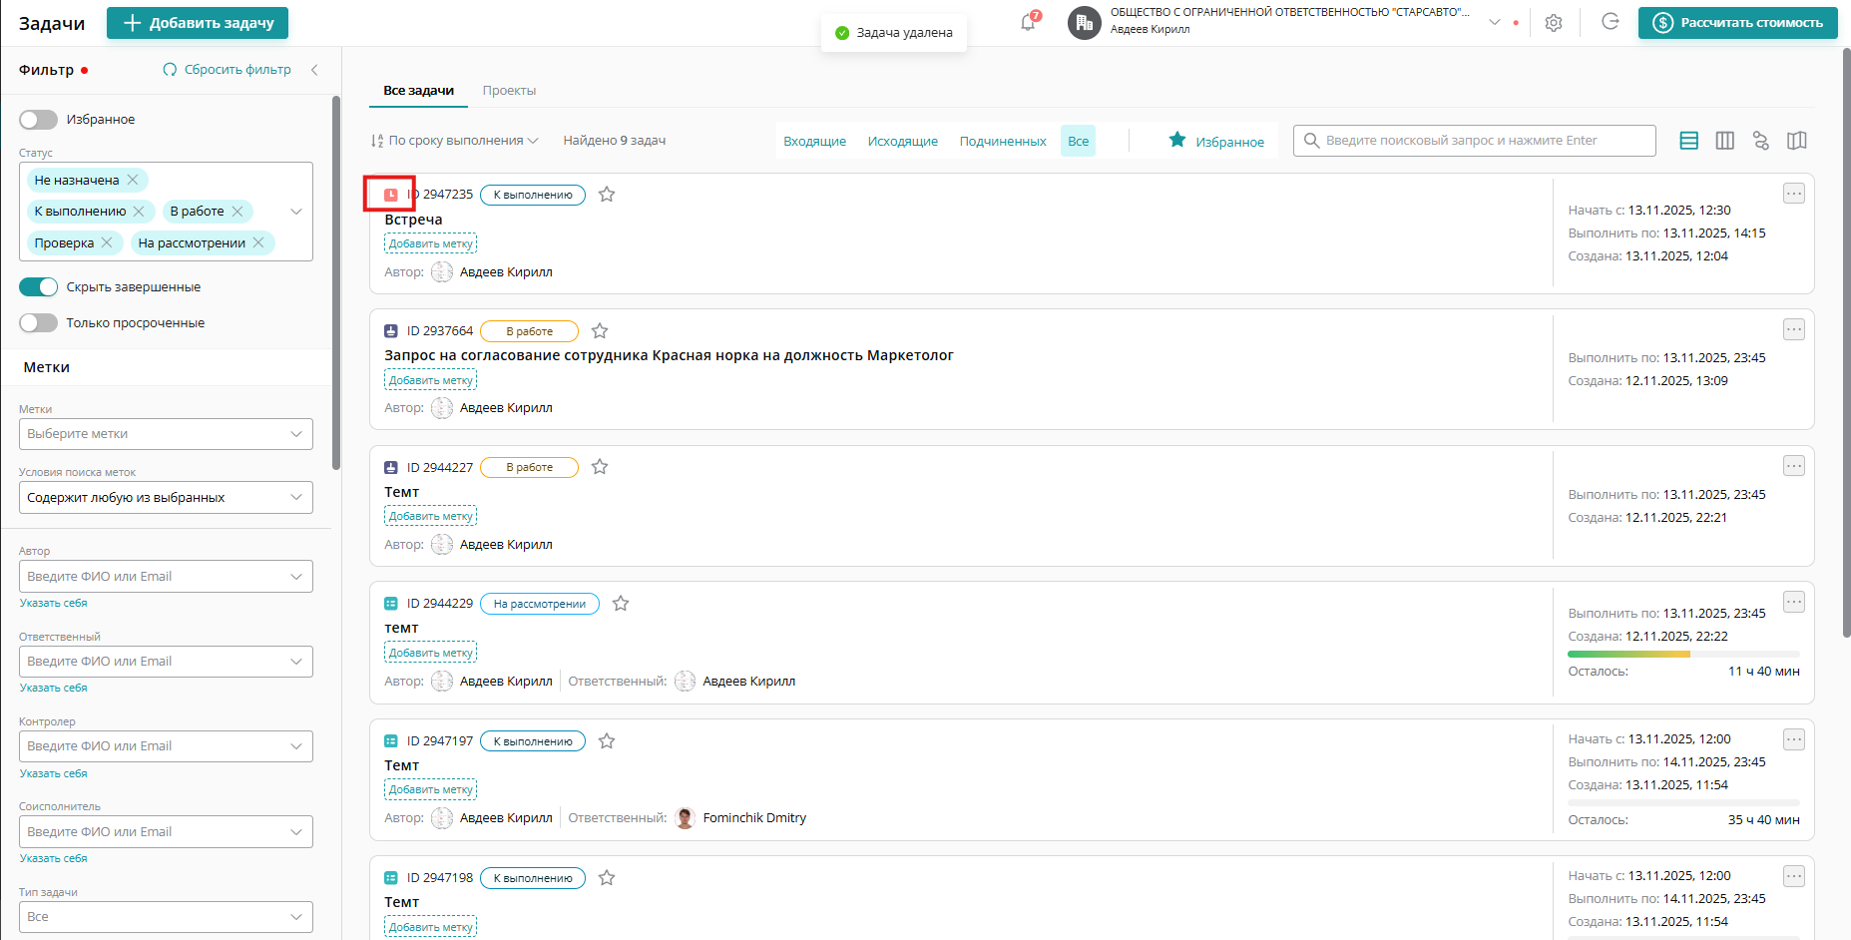Open the Автор dropdown field
Viewport: 1851px width, 940px height.
coord(166,577)
